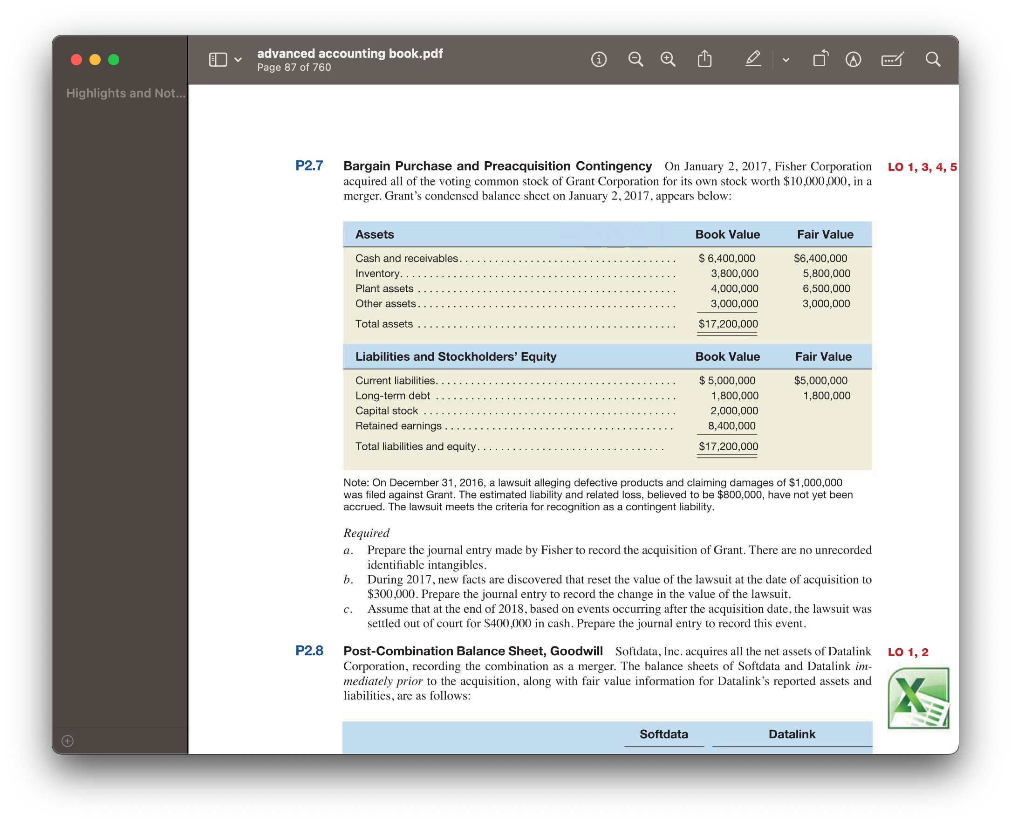Zoom out of the PDF page
This screenshot has width=1011, height=823.
pyautogui.click(x=635, y=59)
